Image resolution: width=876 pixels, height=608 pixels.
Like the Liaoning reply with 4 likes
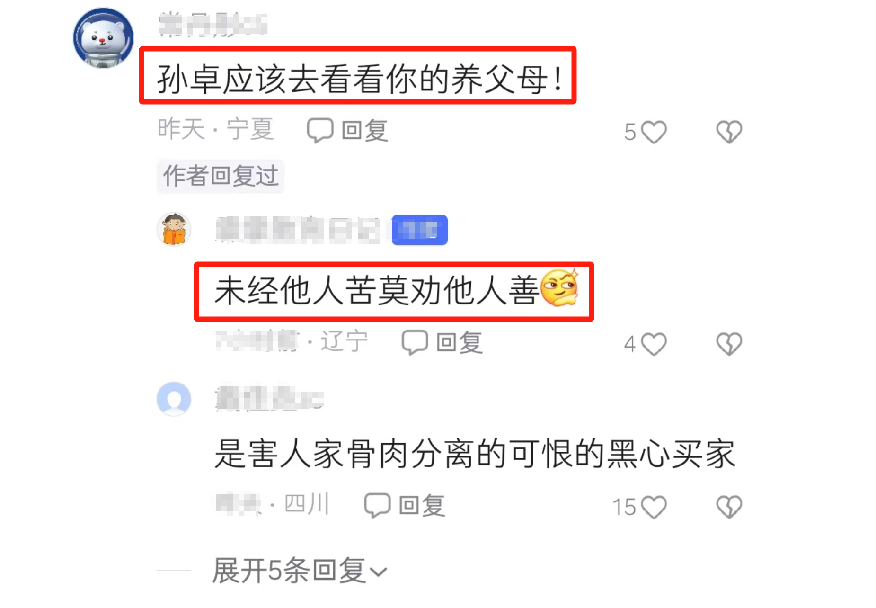654,344
